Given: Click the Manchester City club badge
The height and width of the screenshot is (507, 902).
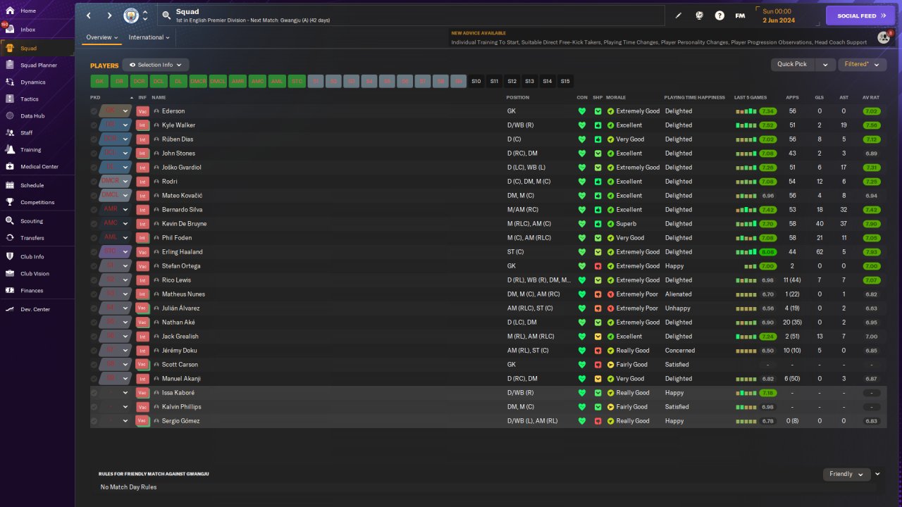Looking at the screenshot, I should pyautogui.click(x=131, y=15).
